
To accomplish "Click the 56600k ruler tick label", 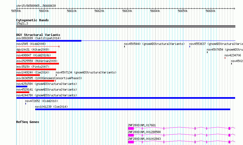I will tap(44, 11).
